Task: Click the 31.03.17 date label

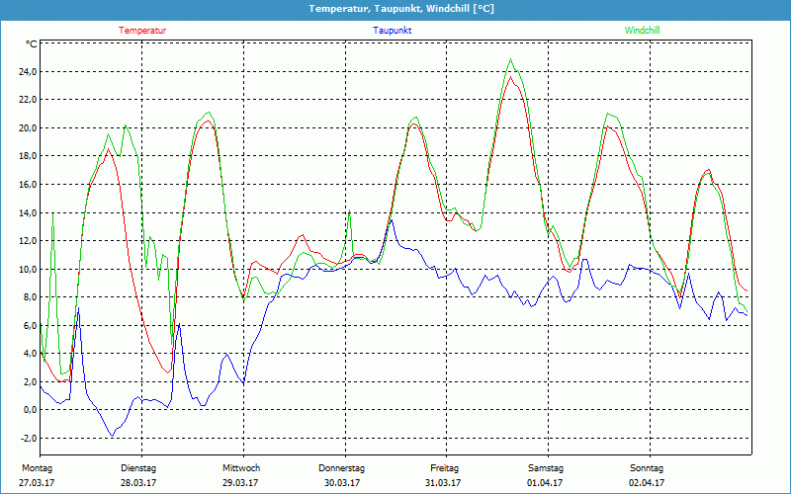Action: (443, 483)
